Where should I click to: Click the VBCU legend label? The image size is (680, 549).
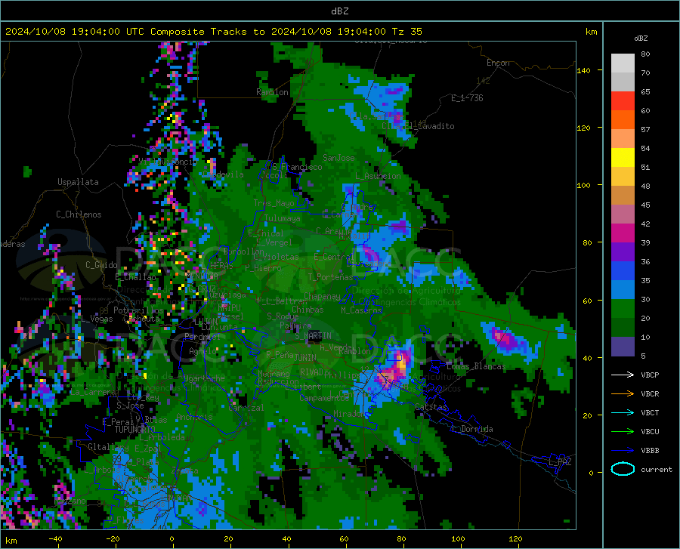[650, 432]
